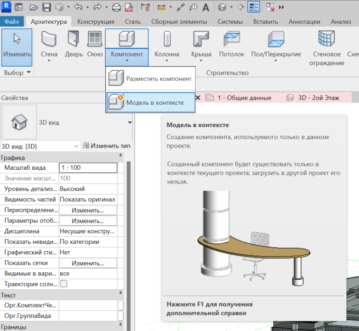Select the Стеновое ограждение curtain wall tool
Screen dimensions: 359x331
327,49
